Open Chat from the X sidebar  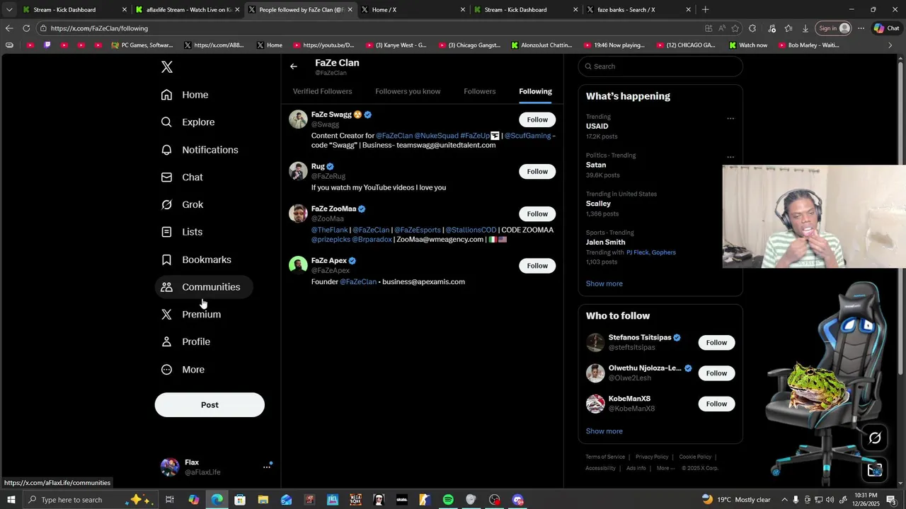(x=183, y=177)
